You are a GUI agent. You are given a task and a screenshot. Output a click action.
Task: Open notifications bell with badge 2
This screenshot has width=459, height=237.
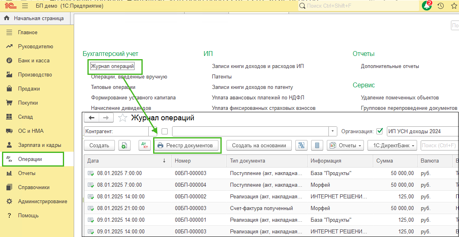click(x=427, y=6)
